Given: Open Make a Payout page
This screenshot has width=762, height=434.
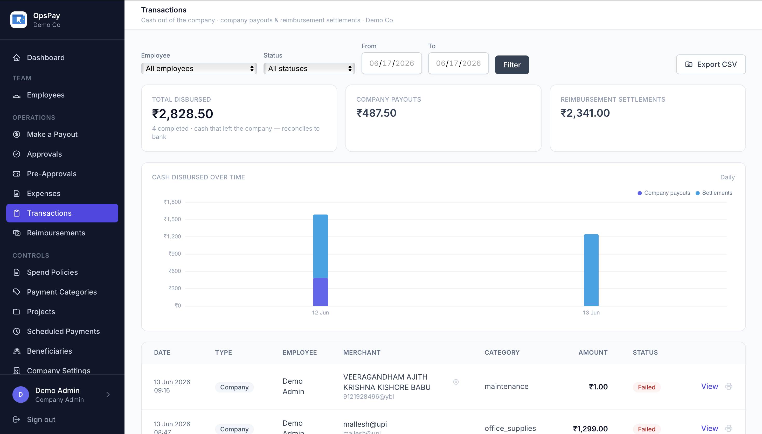Looking at the screenshot, I should coord(62,135).
